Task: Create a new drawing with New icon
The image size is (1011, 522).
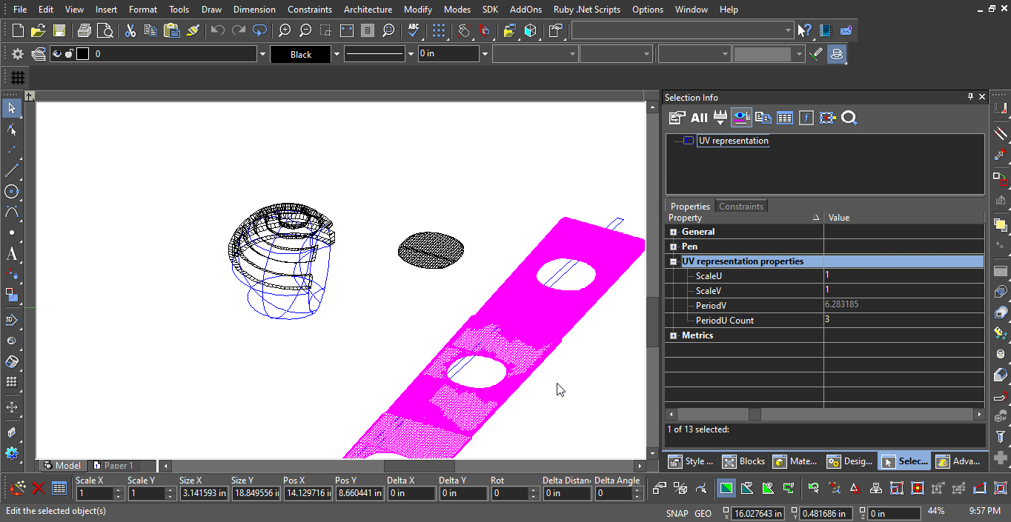Action: [x=18, y=30]
